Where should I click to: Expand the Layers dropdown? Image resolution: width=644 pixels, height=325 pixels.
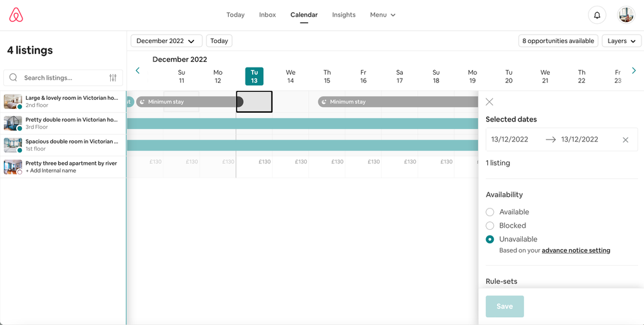click(x=621, y=41)
